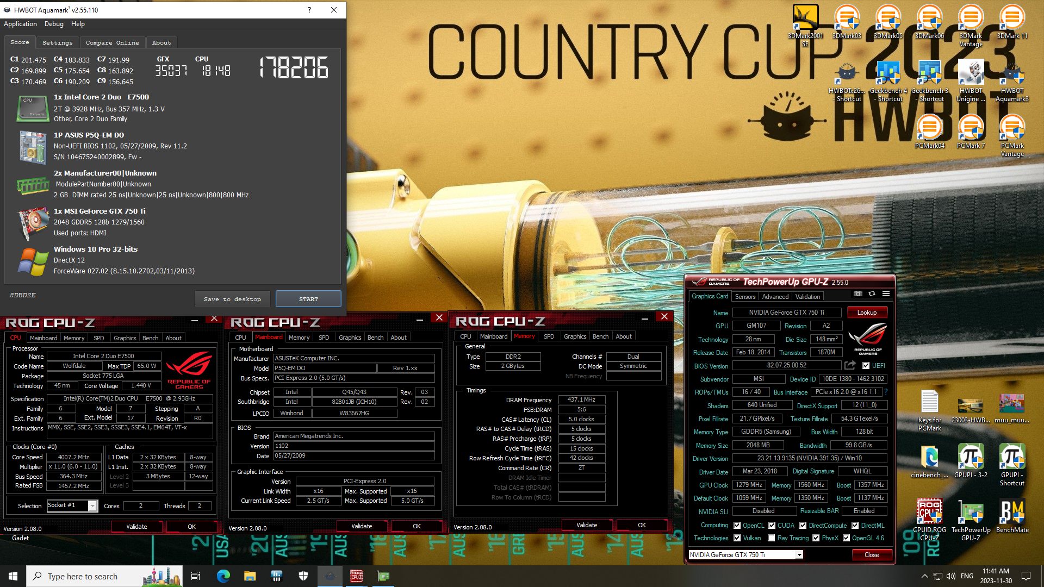The image size is (1044, 587).
Task: Open the CPUID ROG CPU-Z desktop icon
Action: pyautogui.click(x=929, y=520)
